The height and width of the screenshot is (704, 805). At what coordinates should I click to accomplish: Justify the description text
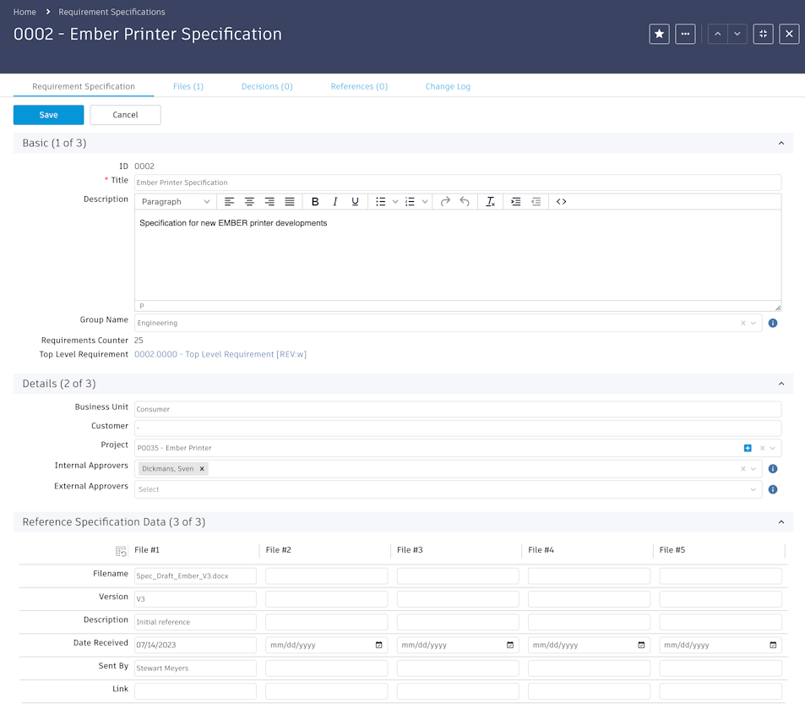pyautogui.click(x=290, y=202)
